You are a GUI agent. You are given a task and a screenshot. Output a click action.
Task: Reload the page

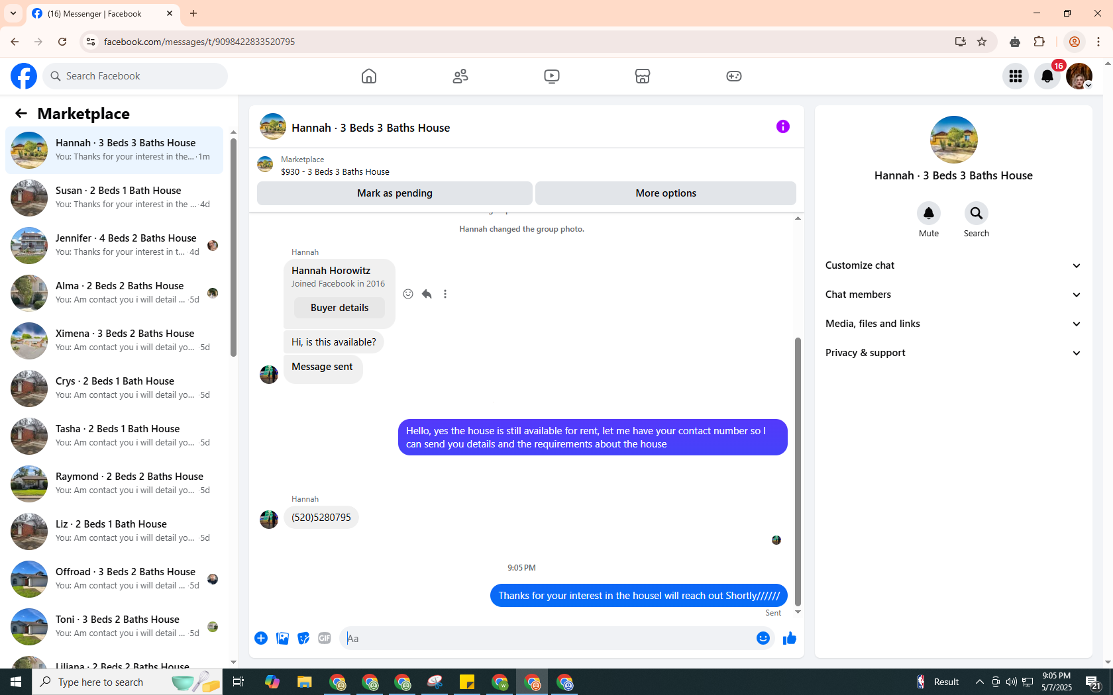pos(62,42)
